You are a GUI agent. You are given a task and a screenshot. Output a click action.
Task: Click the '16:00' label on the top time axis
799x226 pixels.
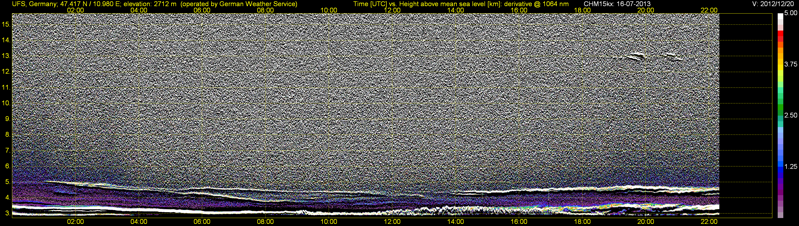click(x=519, y=10)
